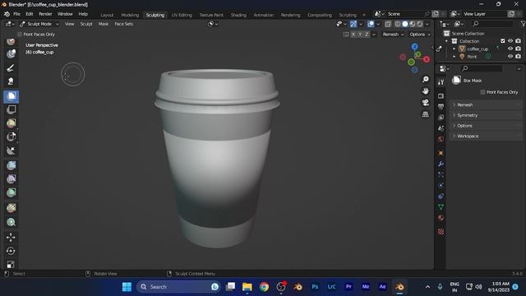Hide Point light with its eye icon
526x296 pixels.
[510, 57]
